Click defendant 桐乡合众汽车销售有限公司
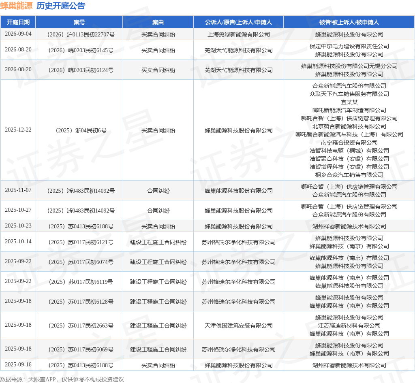 coord(349,175)
